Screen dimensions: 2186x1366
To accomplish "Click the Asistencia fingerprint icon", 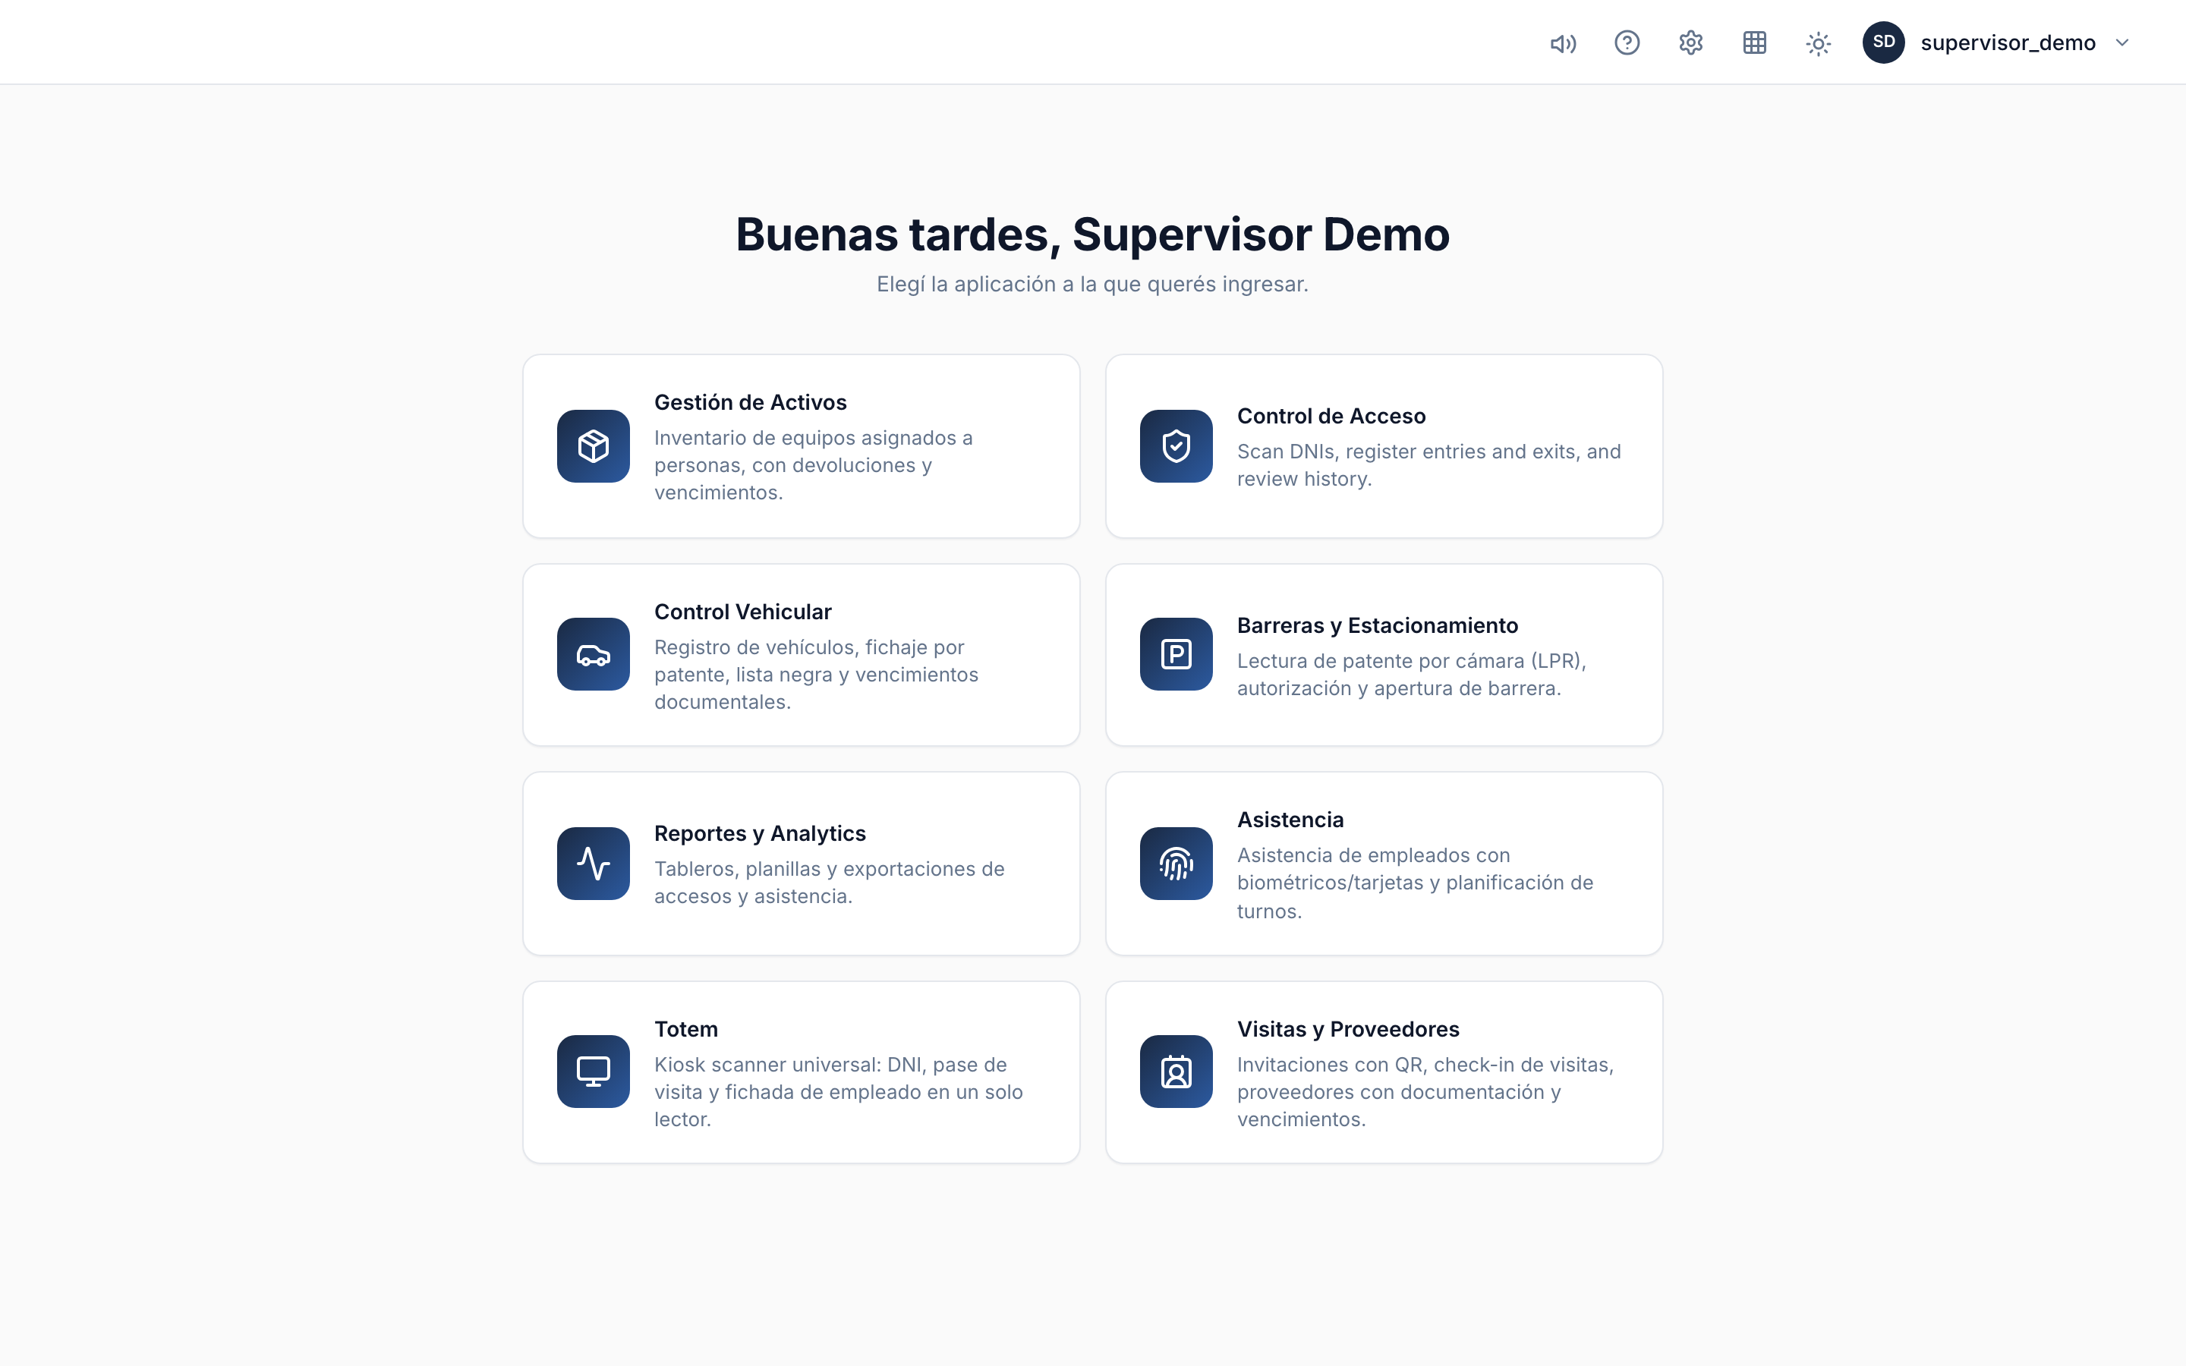I will pos(1176,864).
